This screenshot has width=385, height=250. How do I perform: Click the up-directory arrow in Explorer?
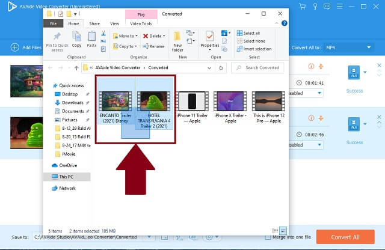[76, 68]
